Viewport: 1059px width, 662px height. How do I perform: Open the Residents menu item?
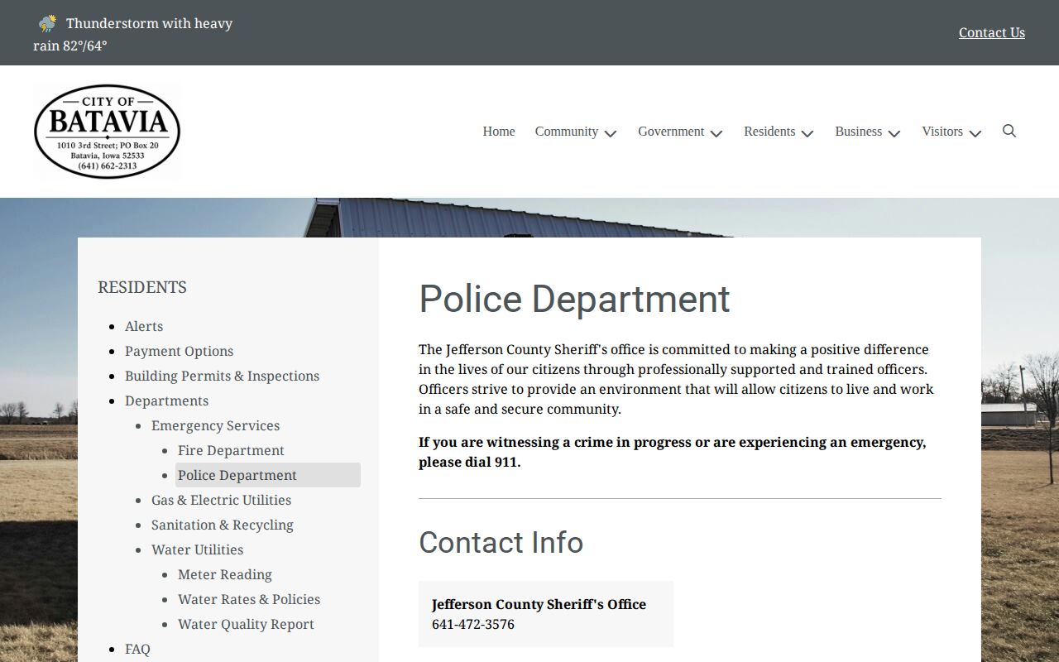769,132
